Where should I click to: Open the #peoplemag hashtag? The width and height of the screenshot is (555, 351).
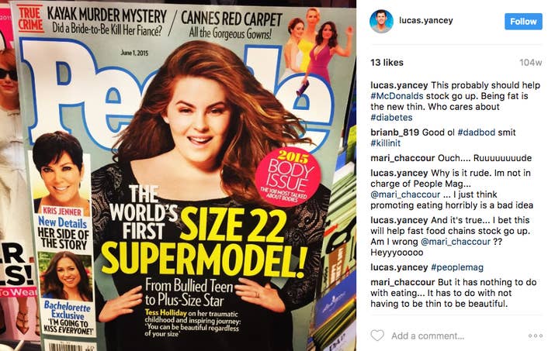pos(457,267)
